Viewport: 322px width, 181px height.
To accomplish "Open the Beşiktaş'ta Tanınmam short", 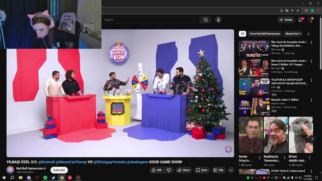I will (276, 135).
